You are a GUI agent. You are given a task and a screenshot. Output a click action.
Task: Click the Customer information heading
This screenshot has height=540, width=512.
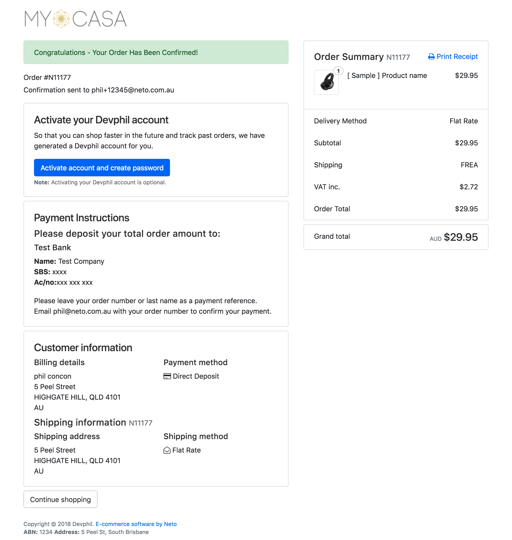[x=83, y=347]
